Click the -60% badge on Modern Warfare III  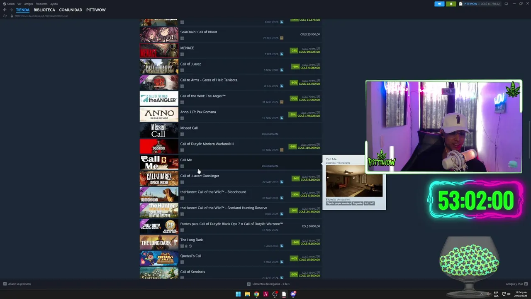pos(293,147)
